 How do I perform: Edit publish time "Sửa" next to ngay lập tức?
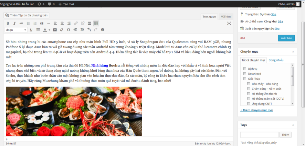click(277, 29)
